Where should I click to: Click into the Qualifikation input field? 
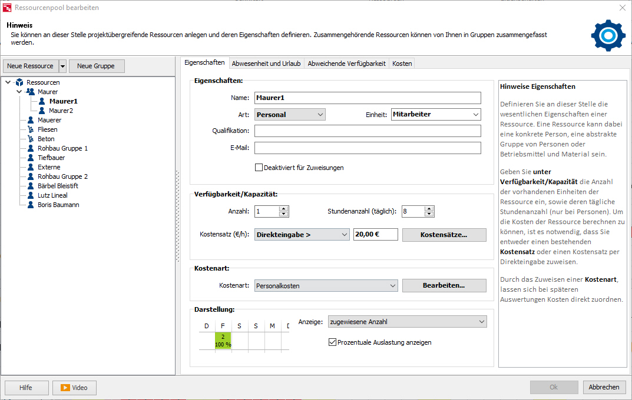point(368,131)
